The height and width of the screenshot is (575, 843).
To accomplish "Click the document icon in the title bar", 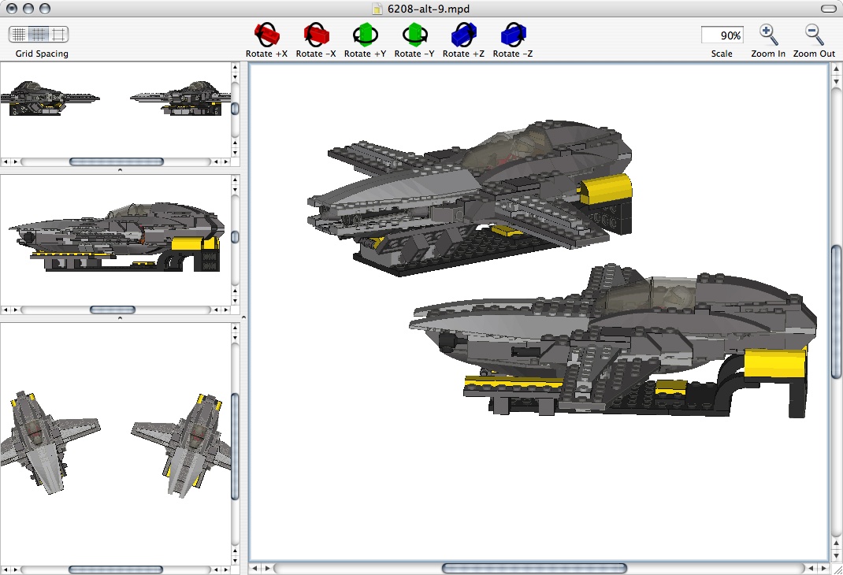I will [x=376, y=9].
